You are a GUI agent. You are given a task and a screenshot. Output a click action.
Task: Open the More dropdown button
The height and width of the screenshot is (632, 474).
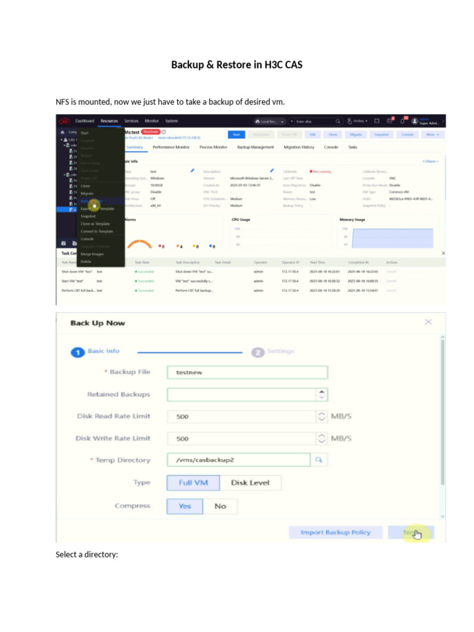[x=433, y=135]
